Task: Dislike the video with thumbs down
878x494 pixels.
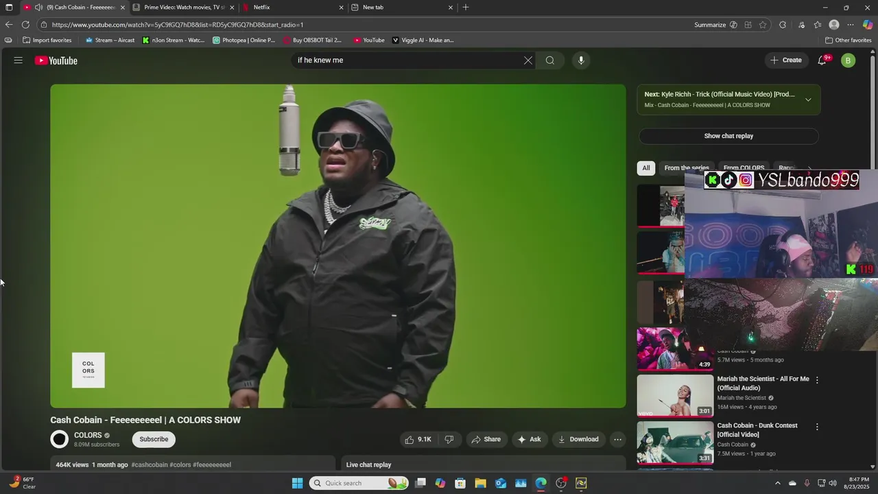Action: click(449, 439)
